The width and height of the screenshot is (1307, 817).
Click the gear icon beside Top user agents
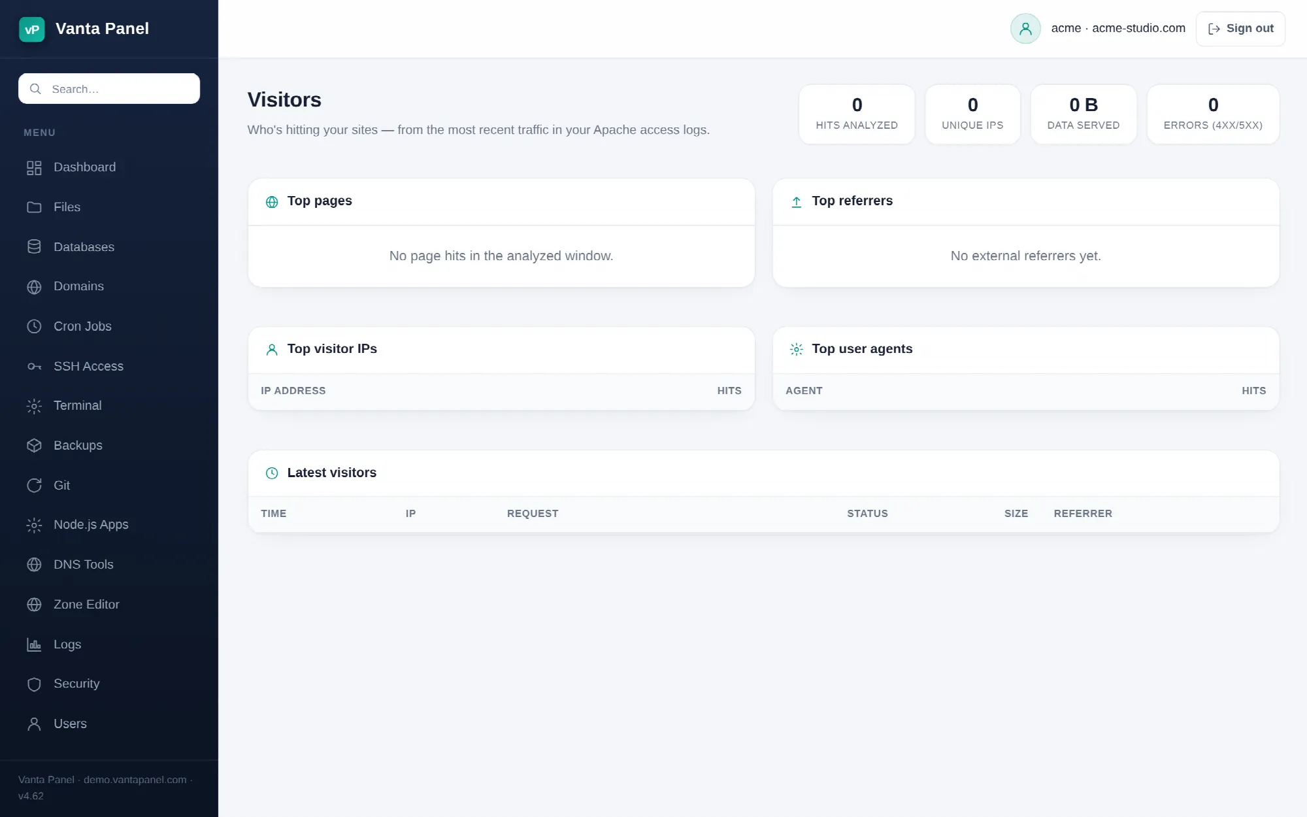tap(797, 350)
